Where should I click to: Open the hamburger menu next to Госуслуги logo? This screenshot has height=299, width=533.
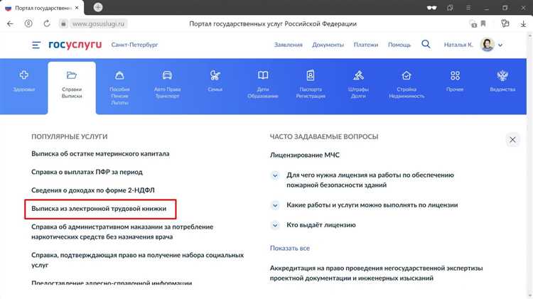tap(36, 45)
